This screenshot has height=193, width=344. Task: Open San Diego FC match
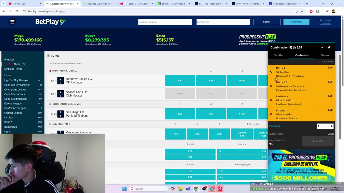(x=75, y=112)
